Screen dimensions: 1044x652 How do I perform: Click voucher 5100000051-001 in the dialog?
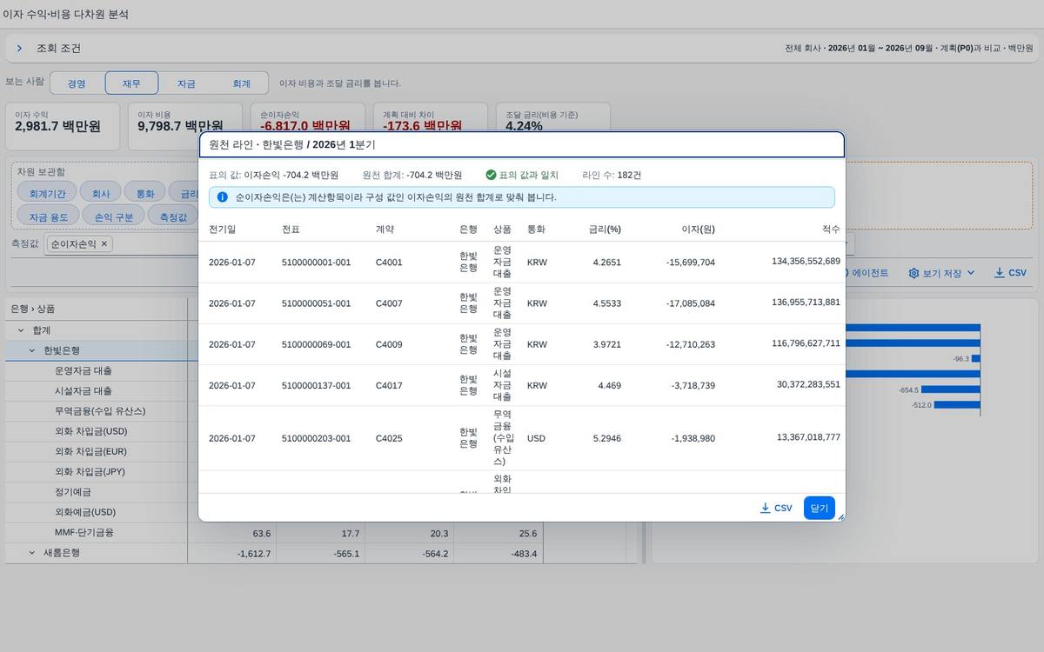tap(317, 303)
